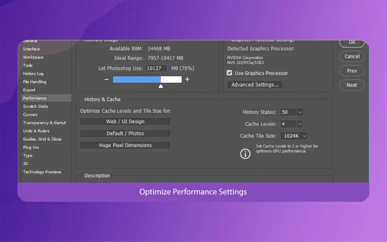The image size is (387, 242).
Task: Open the Interface preferences category
Action: pyautogui.click(x=31, y=49)
